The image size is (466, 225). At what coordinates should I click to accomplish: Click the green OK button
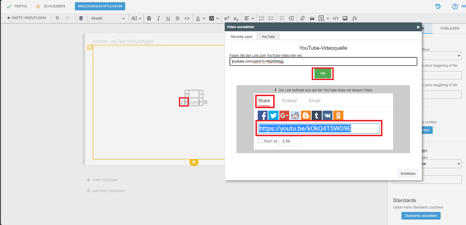323,73
